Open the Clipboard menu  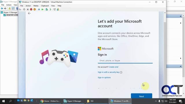[45, 6]
